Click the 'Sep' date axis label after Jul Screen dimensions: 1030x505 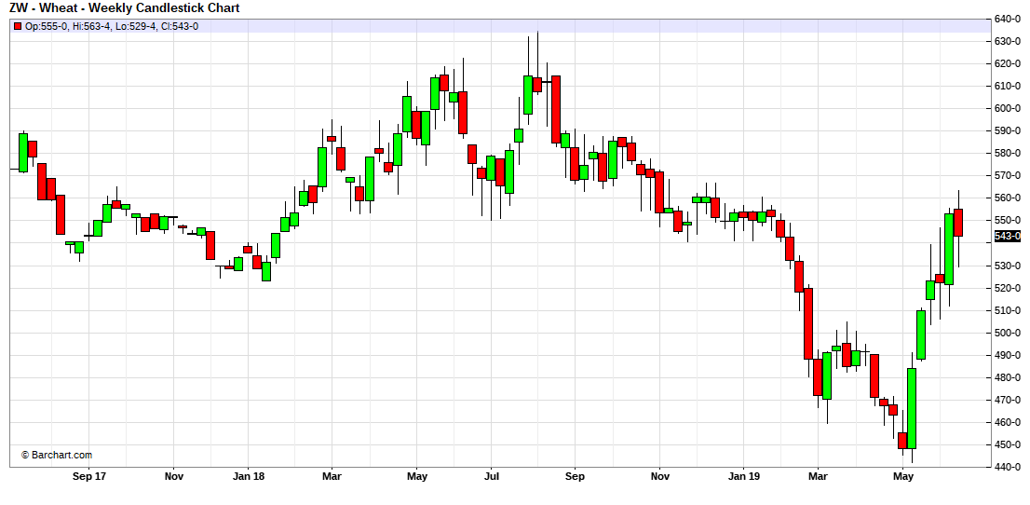click(574, 475)
